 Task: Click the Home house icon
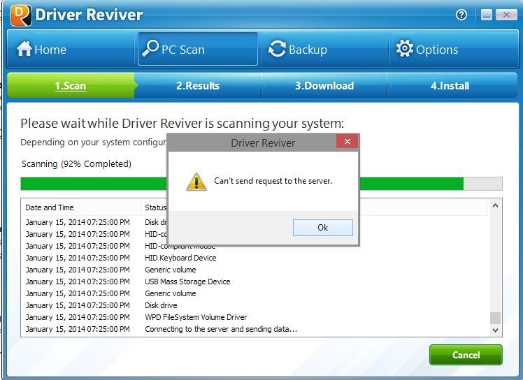(x=24, y=49)
